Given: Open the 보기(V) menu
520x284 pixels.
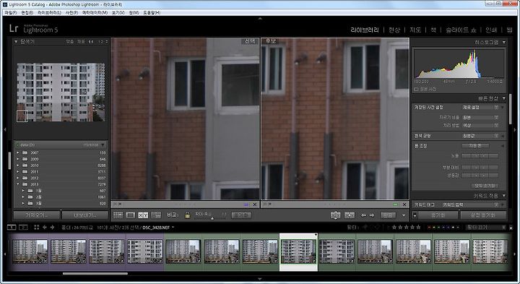Looking at the screenshot, I should pyautogui.click(x=118, y=12).
